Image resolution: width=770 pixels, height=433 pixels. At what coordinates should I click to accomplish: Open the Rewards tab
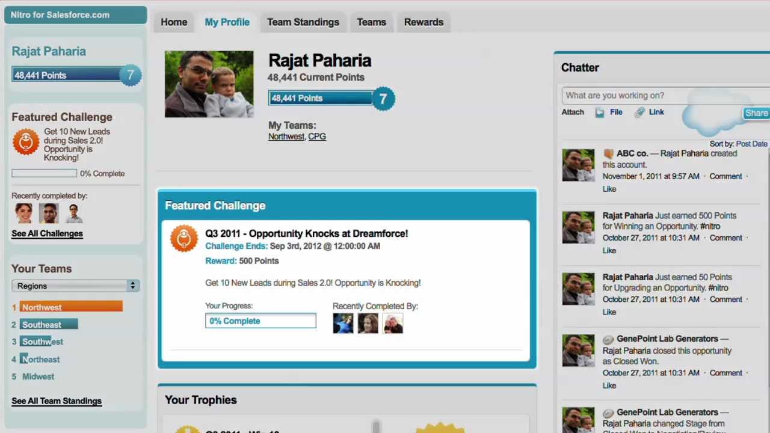click(x=423, y=22)
